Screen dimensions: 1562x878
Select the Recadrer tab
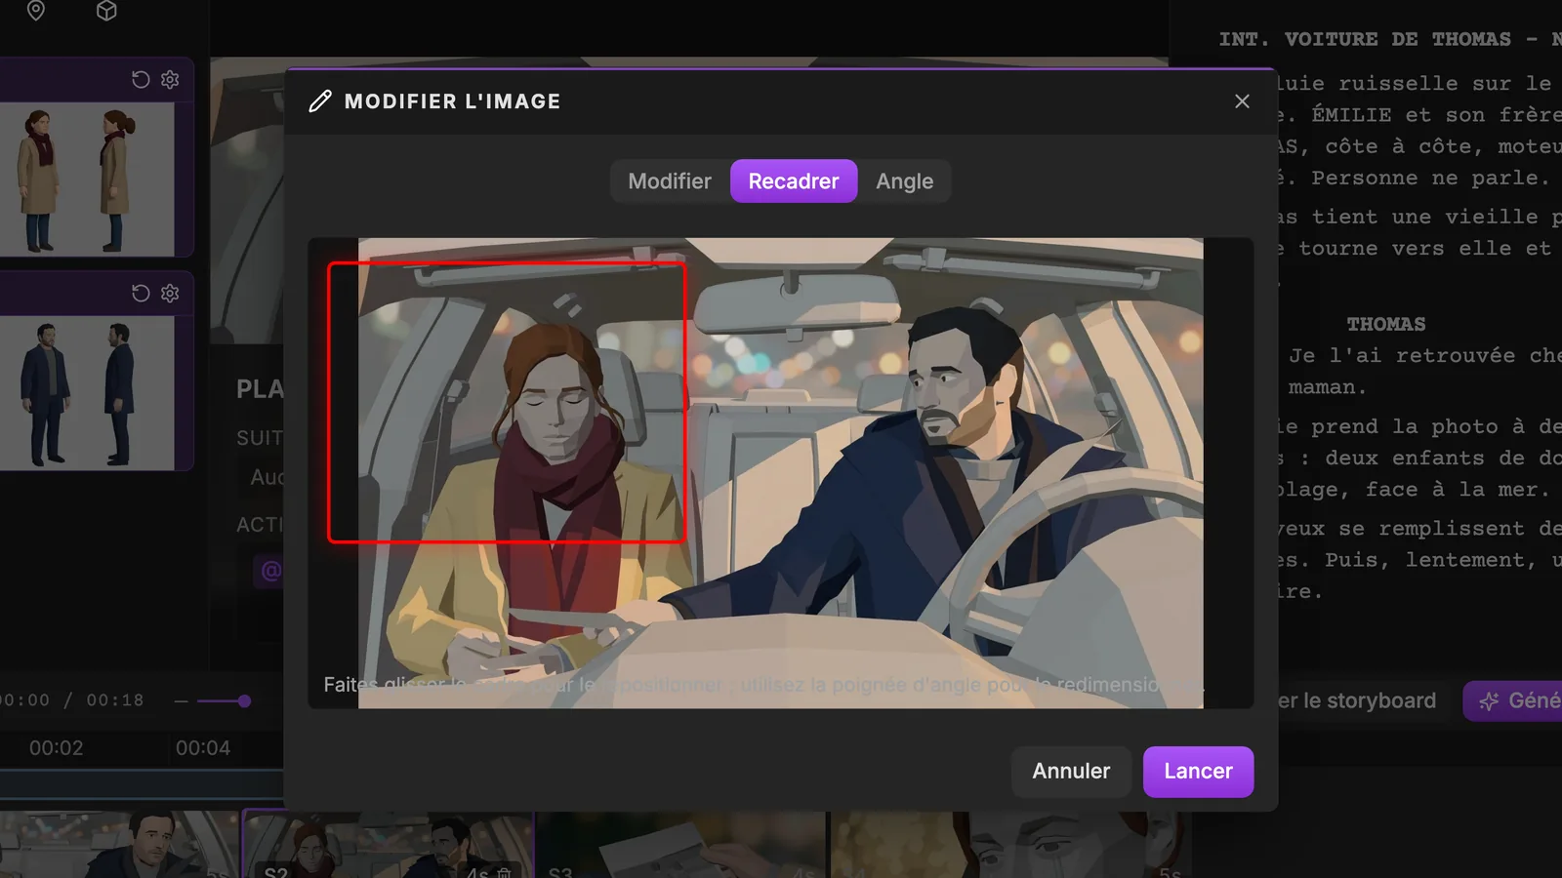pyautogui.click(x=794, y=181)
